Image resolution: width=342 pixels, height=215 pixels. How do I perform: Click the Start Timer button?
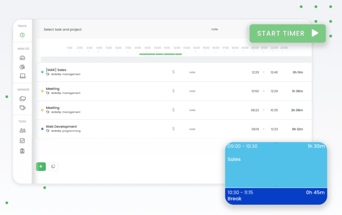click(287, 33)
